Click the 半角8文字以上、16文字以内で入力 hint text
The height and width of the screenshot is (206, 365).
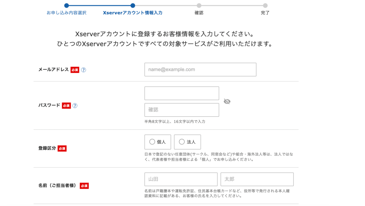[x=175, y=121]
